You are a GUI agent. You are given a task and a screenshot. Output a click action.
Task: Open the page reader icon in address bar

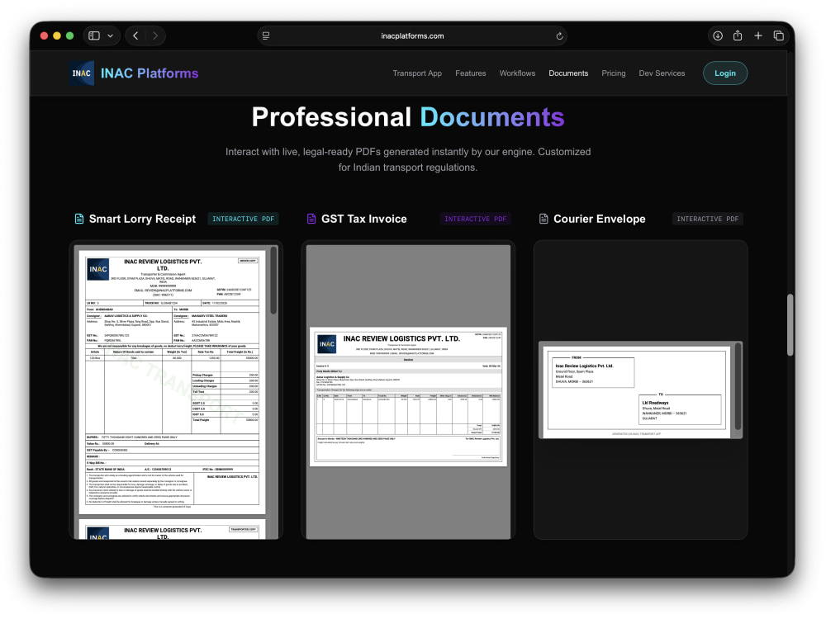(x=266, y=35)
